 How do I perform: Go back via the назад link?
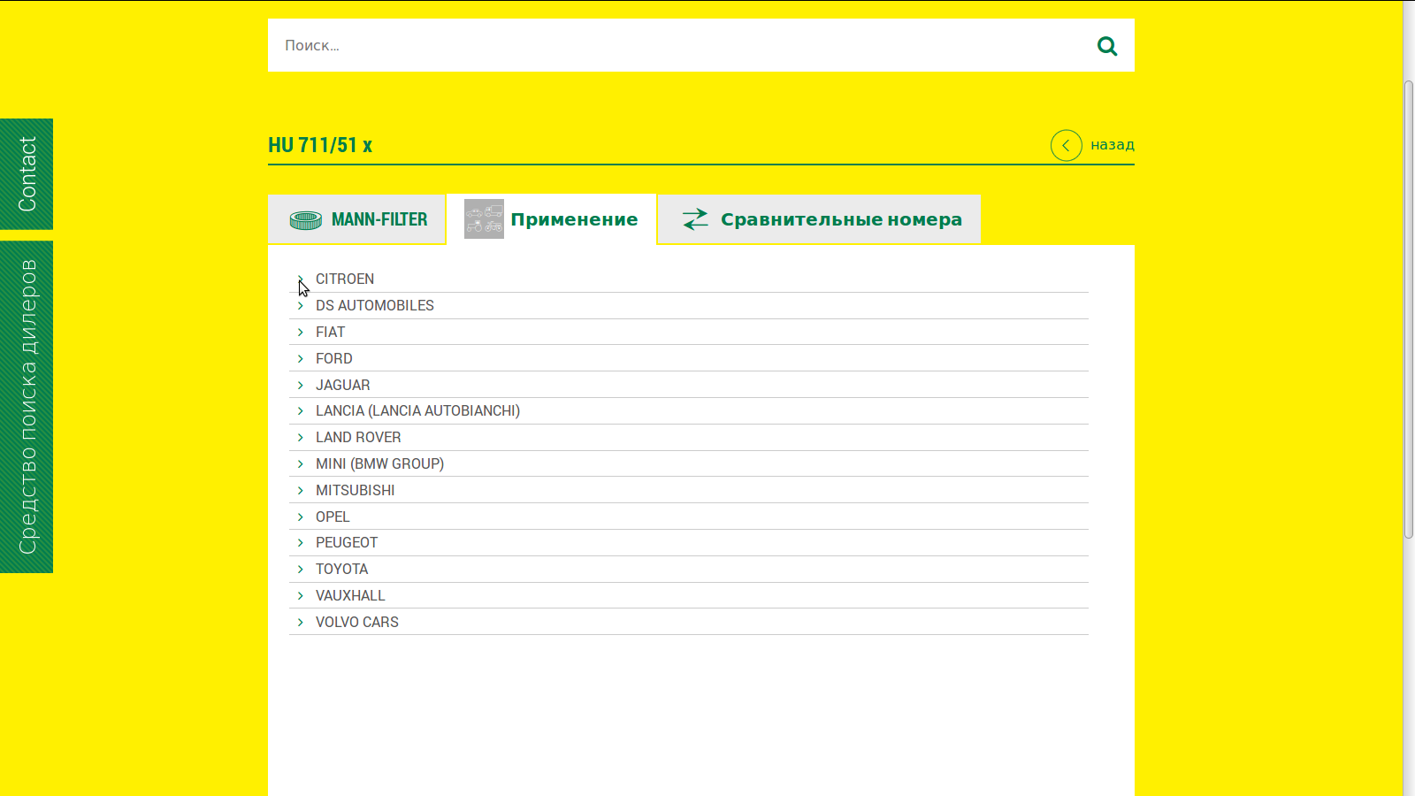(1112, 145)
